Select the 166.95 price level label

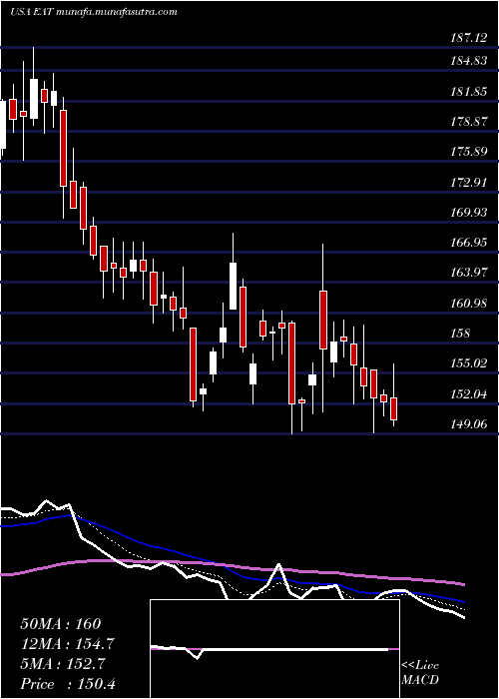click(x=469, y=243)
